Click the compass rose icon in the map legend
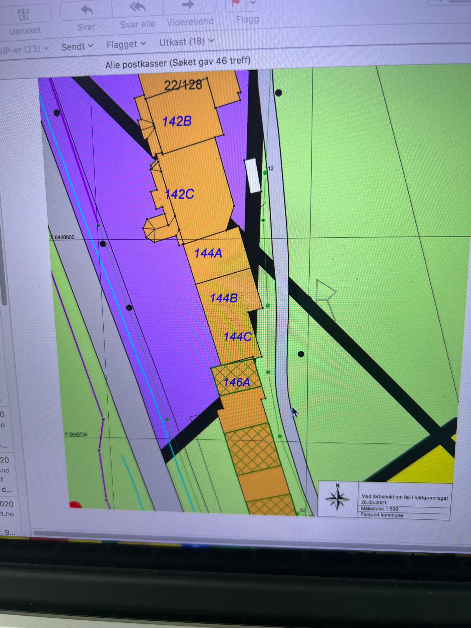The height and width of the screenshot is (628, 471). (337, 498)
